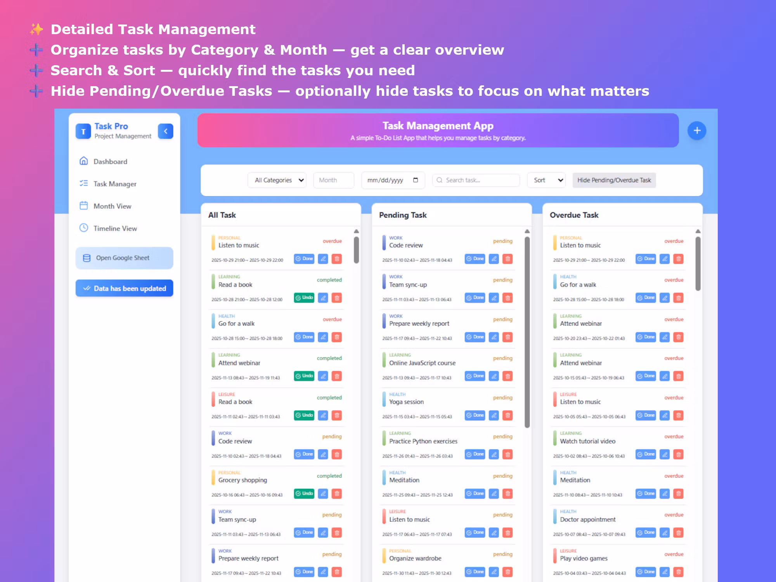Select 'Team sync-up' title in Pending Task
776x582 pixels.
pyautogui.click(x=408, y=285)
